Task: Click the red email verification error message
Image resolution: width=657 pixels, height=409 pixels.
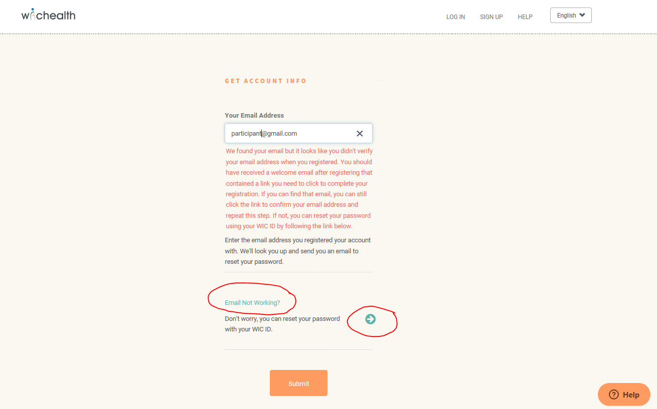Action: click(x=299, y=188)
